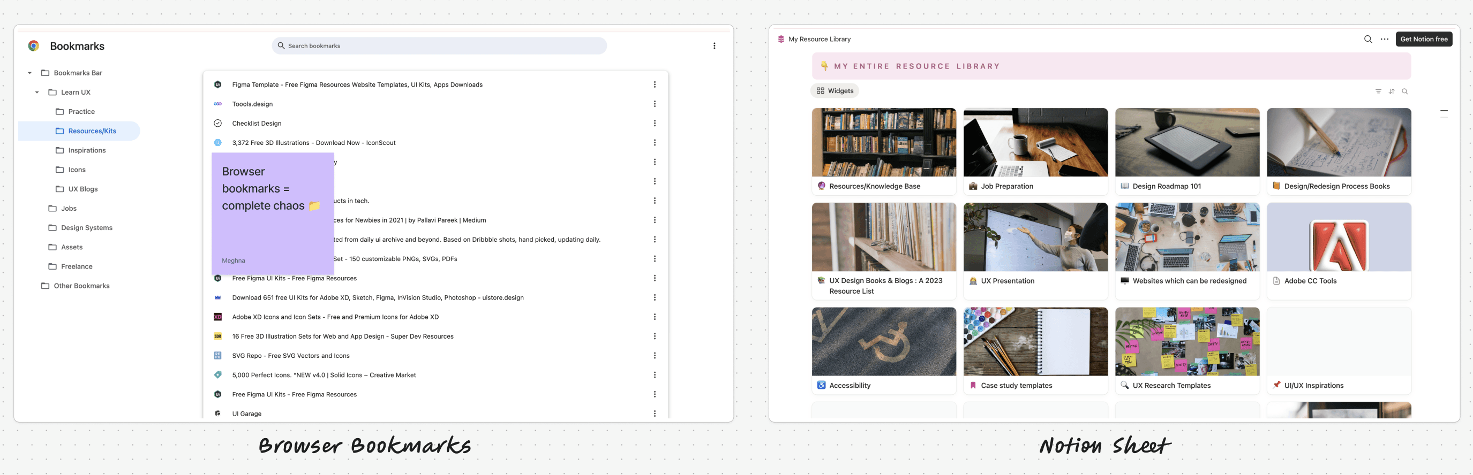Open Notion's three-dot options menu

coord(1385,40)
